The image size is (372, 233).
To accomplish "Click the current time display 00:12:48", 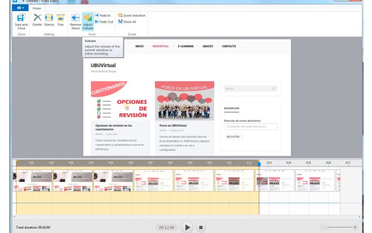I will 167,227.
